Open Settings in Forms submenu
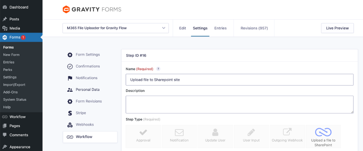This screenshot has height=151, width=363. 10,77
